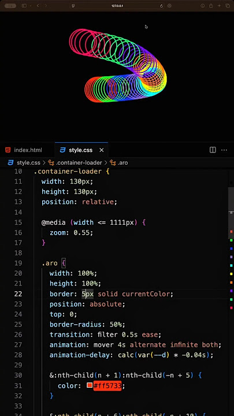
Task: Click the yellow marker in the minimap ruler
Action: pyautogui.click(x=231, y=274)
